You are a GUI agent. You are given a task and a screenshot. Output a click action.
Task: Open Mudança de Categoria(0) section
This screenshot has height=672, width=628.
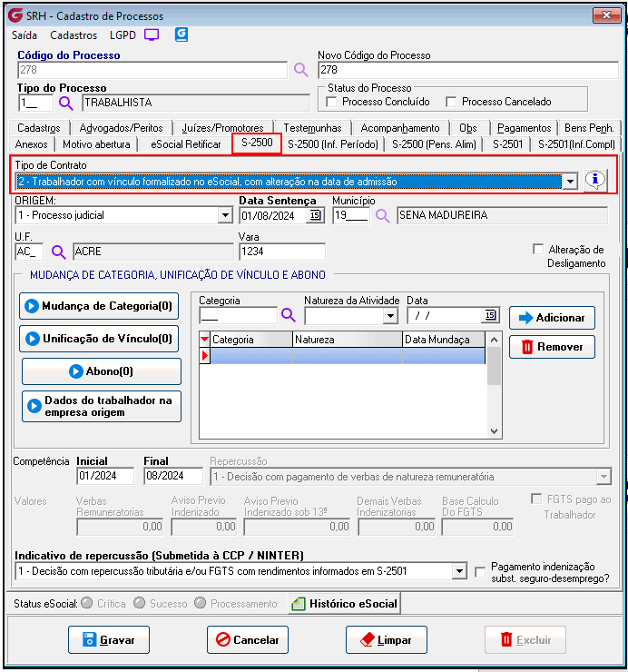99,306
